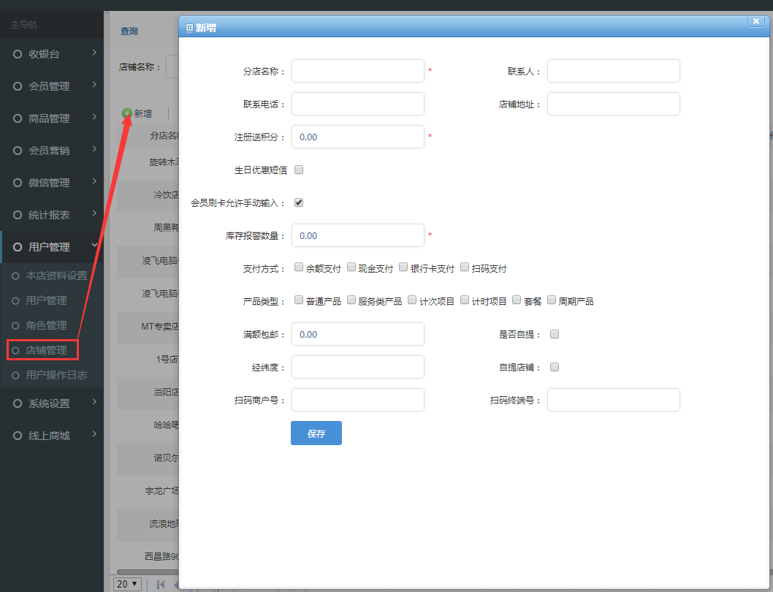Close the 新增 dialog with the X button
The image size is (773, 592).
(x=755, y=21)
